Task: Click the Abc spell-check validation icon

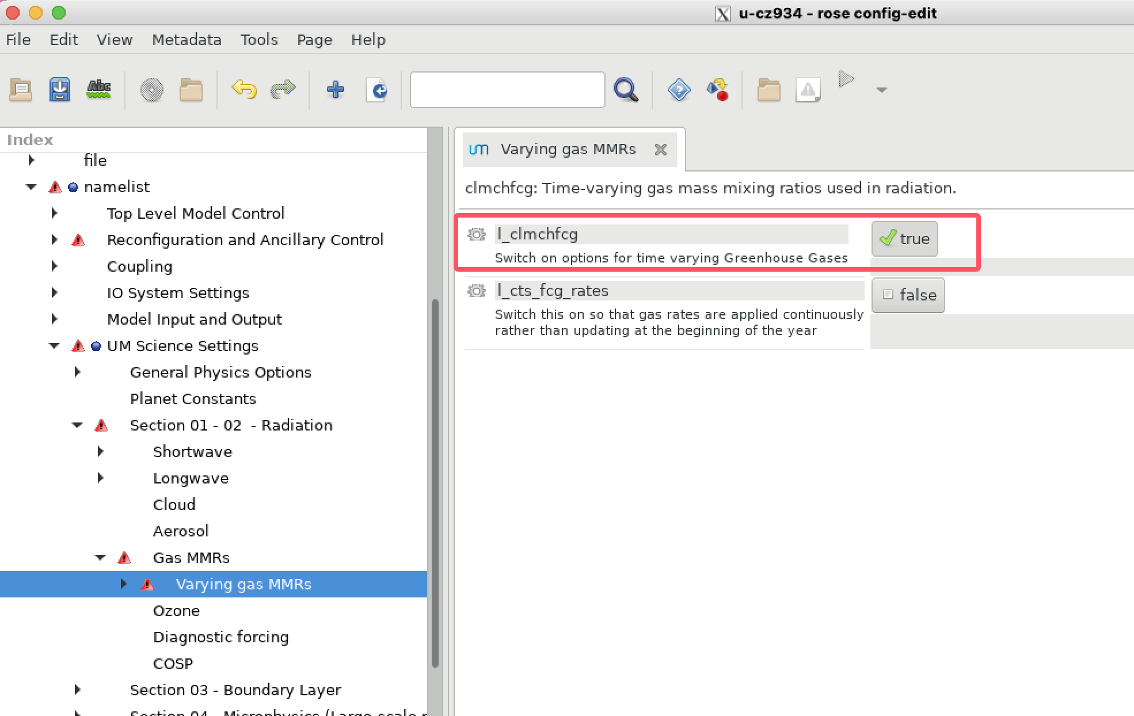Action: [x=98, y=90]
